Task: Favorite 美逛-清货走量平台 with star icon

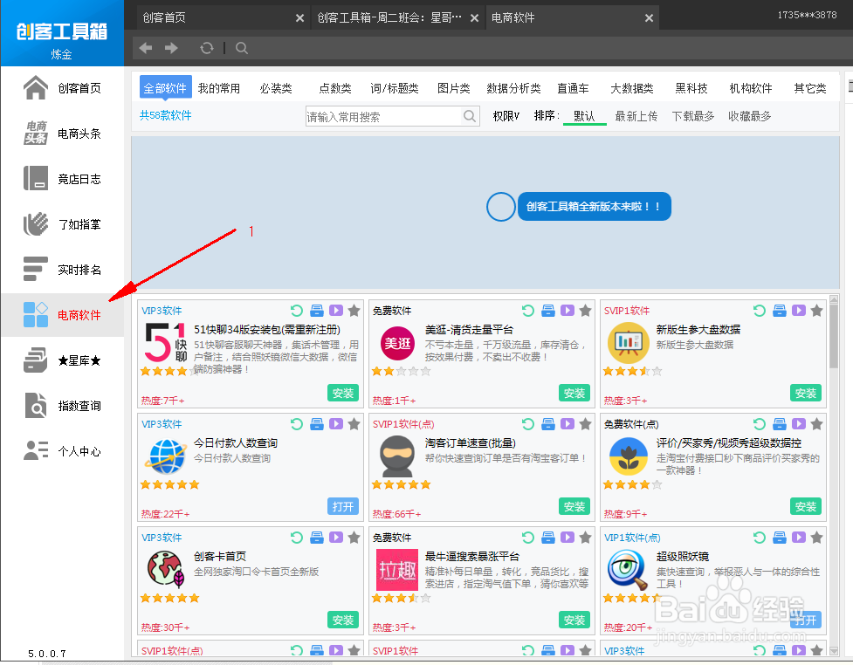Action: pyautogui.click(x=585, y=311)
